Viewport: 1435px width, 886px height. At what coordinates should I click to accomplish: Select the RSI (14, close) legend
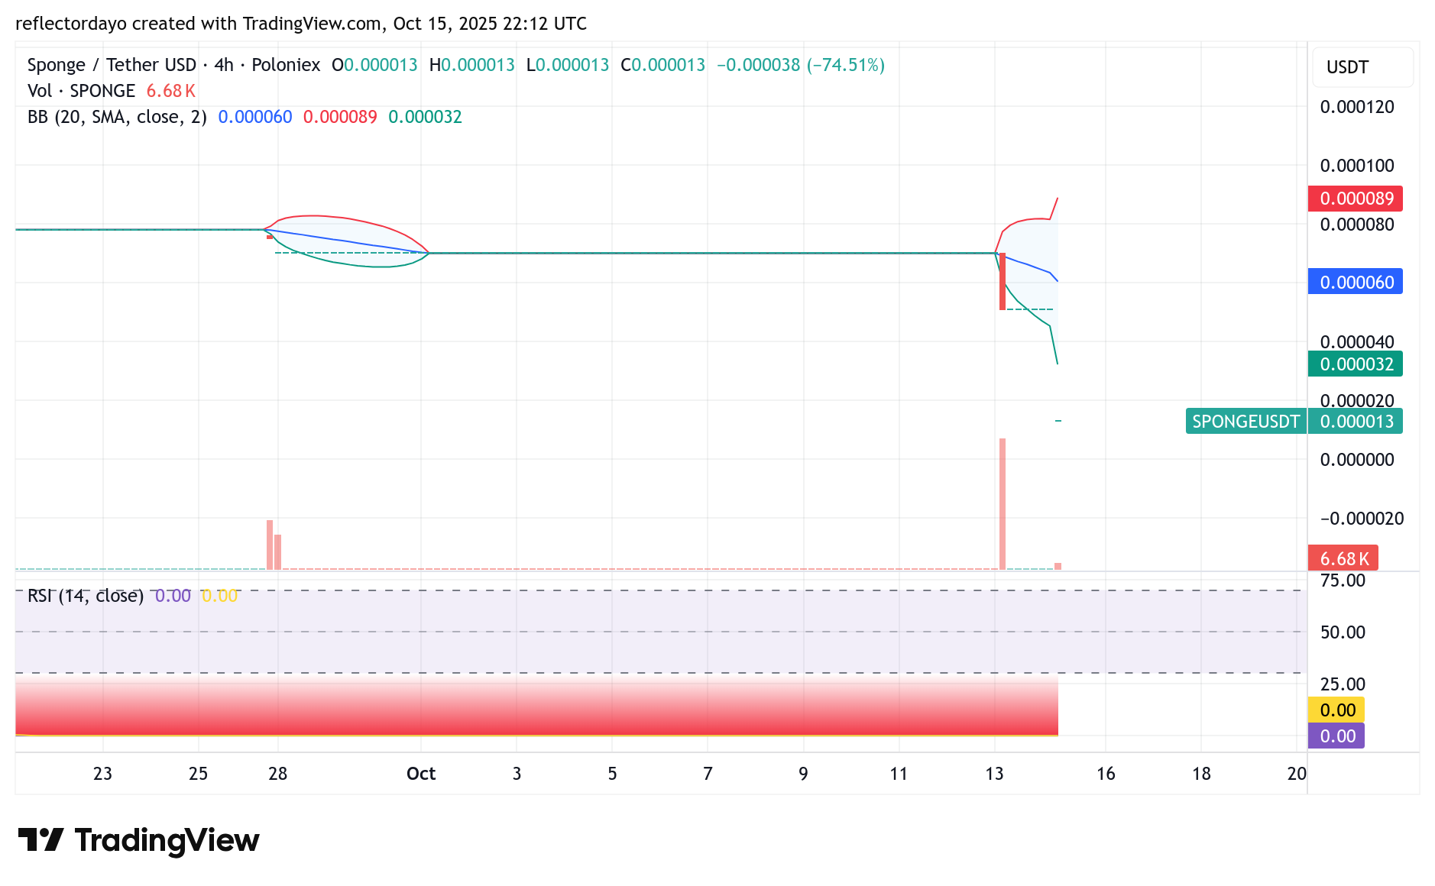pos(86,596)
